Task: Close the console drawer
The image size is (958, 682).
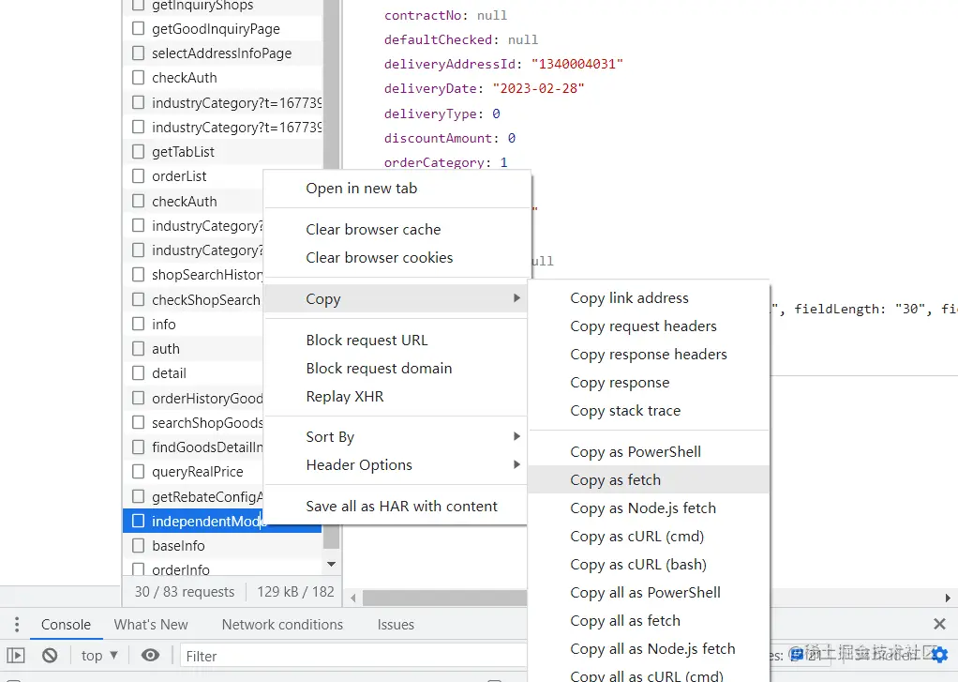Action: click(x=939, y=624)
